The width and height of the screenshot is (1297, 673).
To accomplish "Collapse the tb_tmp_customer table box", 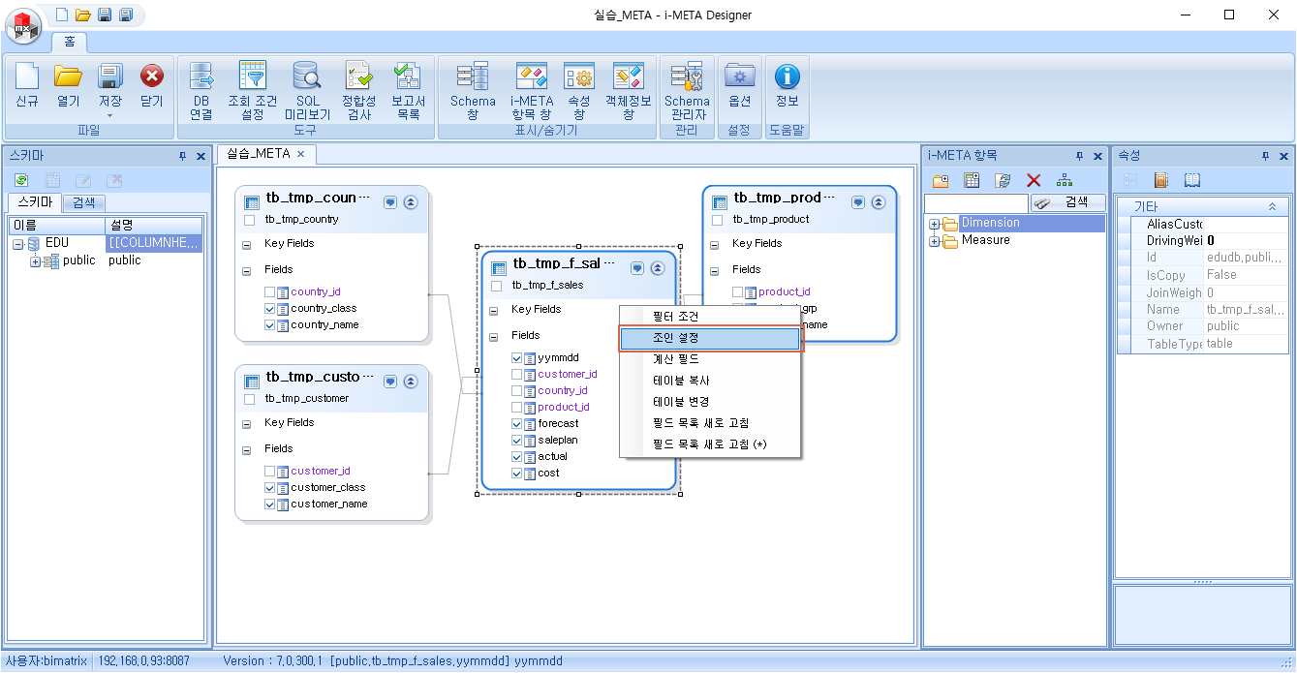I will pos(411,382).
